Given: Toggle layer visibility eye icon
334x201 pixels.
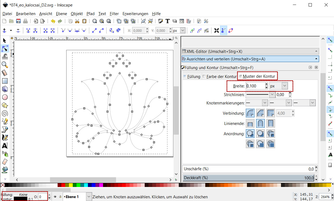Looking at the screenshot, I should (x=55, y=197).
